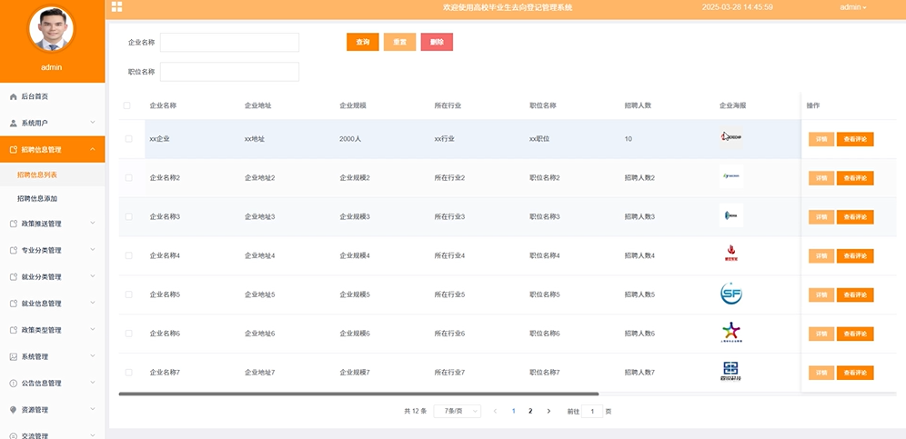Click the horizontal scrollbar under the table

click(358, 394)
